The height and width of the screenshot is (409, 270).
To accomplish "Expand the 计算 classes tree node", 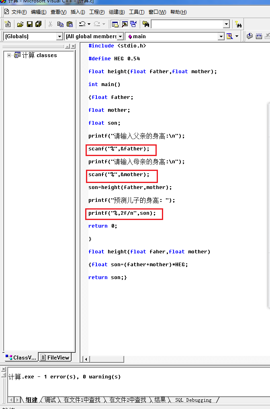I will coord(9,55).
